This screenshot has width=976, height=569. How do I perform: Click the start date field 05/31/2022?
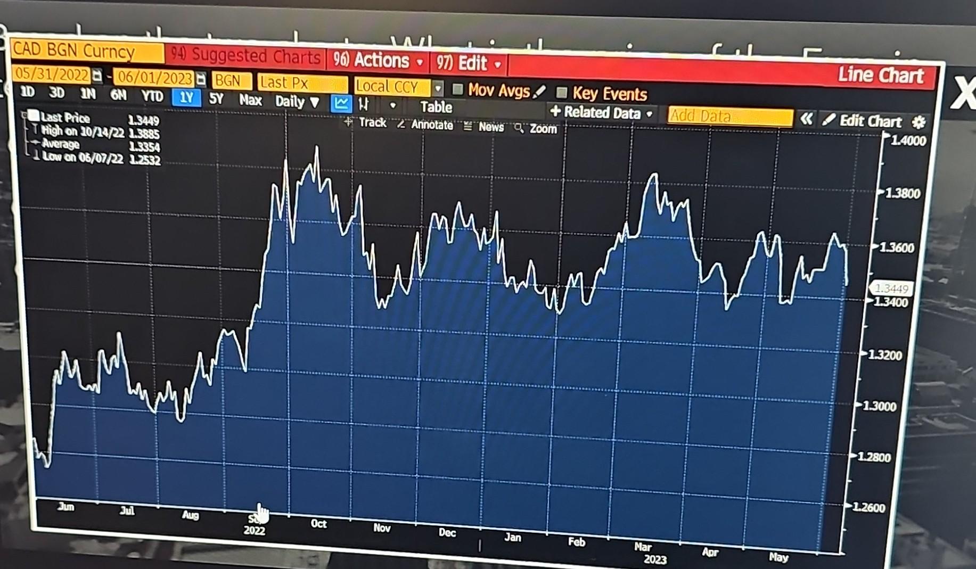point(51,74)
